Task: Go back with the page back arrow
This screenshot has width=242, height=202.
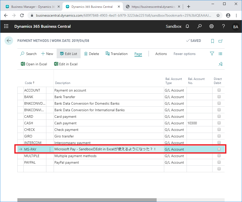Action: tap(9, 41)
